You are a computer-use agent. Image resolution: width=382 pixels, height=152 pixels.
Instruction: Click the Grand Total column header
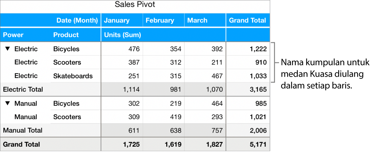[247, 20]
